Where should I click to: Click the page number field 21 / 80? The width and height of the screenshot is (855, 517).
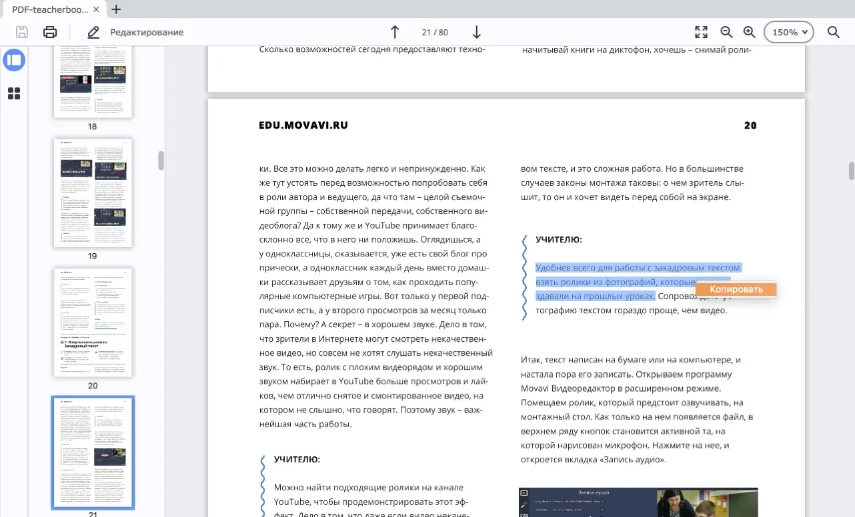[x=435, y=32]
